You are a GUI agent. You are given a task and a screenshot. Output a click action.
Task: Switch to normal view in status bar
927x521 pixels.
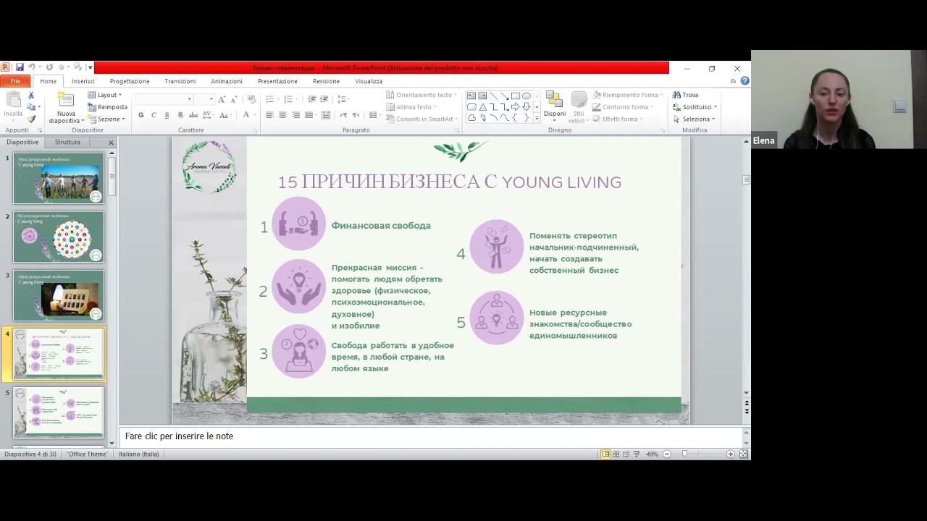click(605, 454)
